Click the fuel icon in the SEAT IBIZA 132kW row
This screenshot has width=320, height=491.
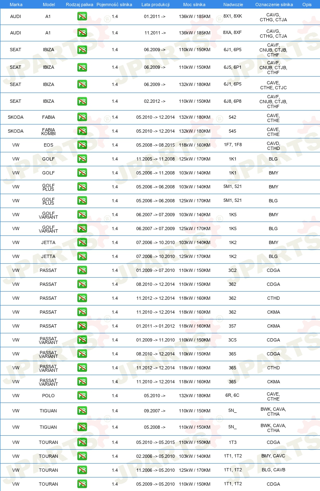tap(82, 84)
